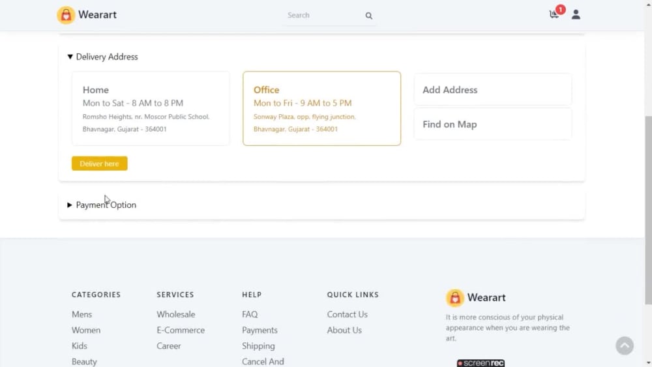
Task: Click the CATEGORIES footer heading
Action: tap(96, 295)
